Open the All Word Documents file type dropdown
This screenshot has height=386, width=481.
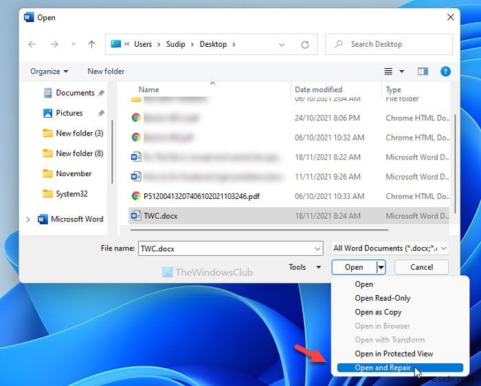(390, 248)
